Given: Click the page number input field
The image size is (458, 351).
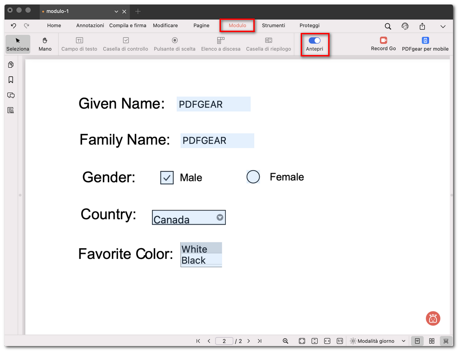Looking at the screenshot, I should coord(224,341).
